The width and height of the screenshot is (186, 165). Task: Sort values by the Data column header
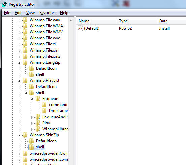(x=172, y=21)
